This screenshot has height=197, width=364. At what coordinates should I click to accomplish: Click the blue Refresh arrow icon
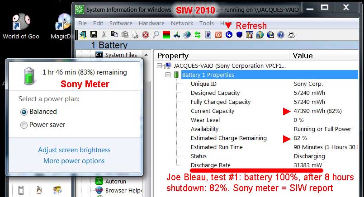229,35
